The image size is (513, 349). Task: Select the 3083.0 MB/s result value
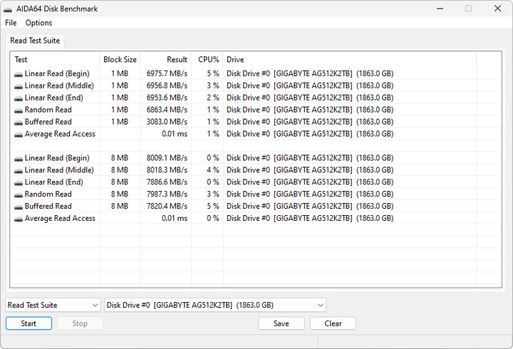167,122
